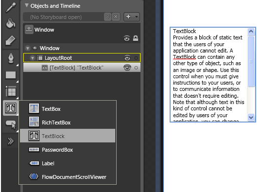Hide the TextBlock element with eye icon
The width and height of the screenshot is (261, 192).
coord(127,68)
